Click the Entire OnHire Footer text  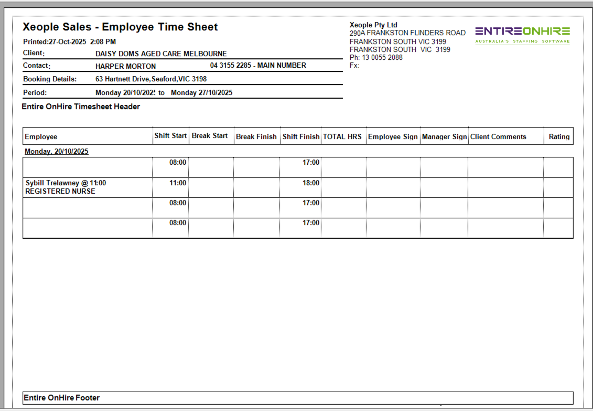61,398
